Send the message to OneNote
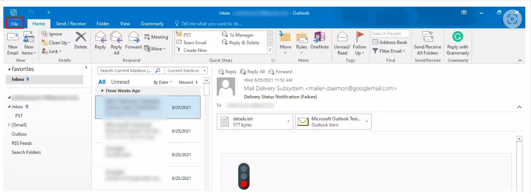531x194 pixels. 319,41
